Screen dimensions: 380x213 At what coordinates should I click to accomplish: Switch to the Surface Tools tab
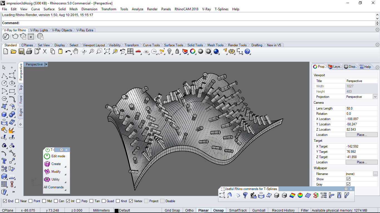click(174, 45)
